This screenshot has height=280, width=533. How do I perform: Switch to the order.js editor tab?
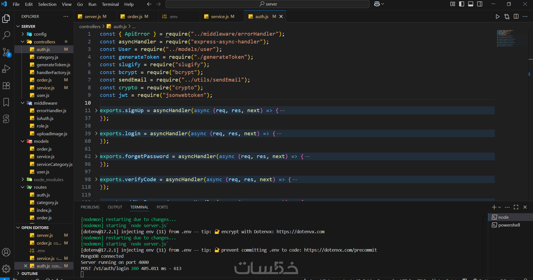[135, 17]
